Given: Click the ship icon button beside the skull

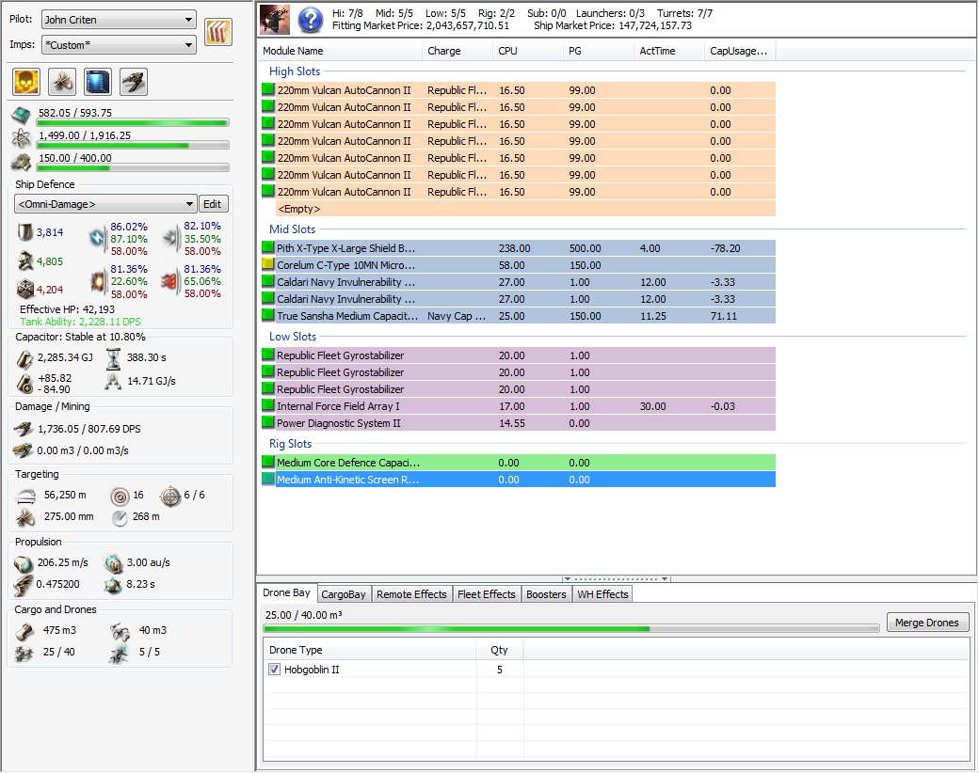Looking at the screenshot, I should [x=62, y=82].
